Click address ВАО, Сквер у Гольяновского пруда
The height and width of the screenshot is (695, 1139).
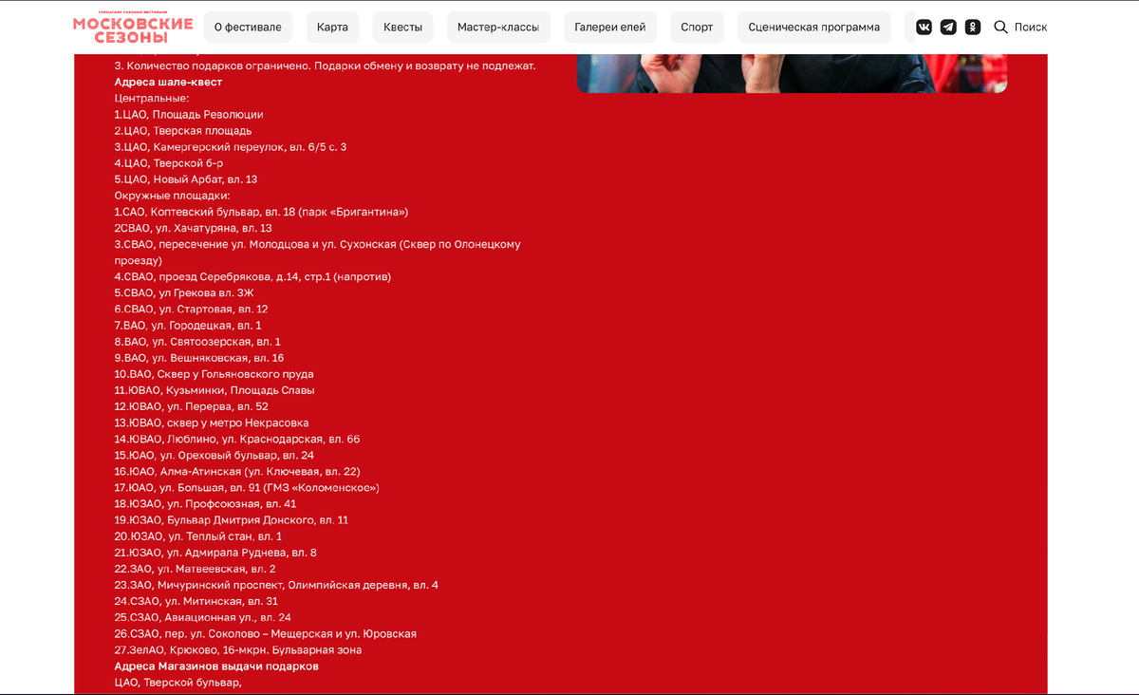[214, 374]
